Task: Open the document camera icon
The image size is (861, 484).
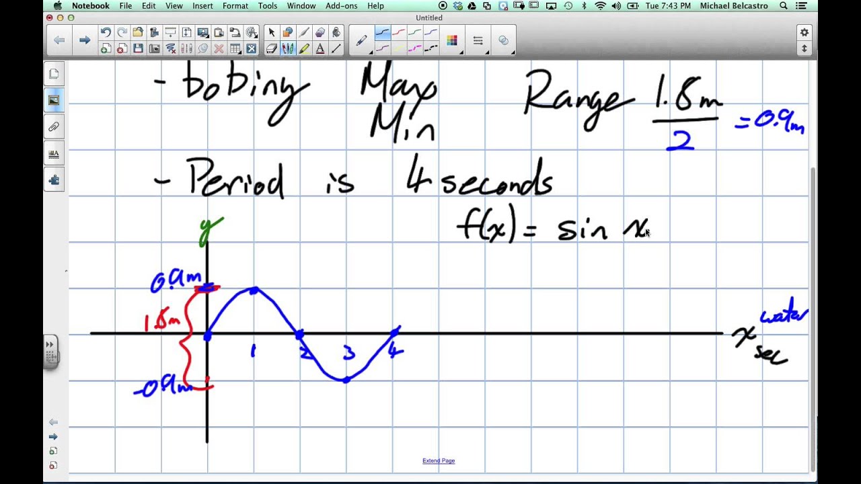Action: pos(235,32)
